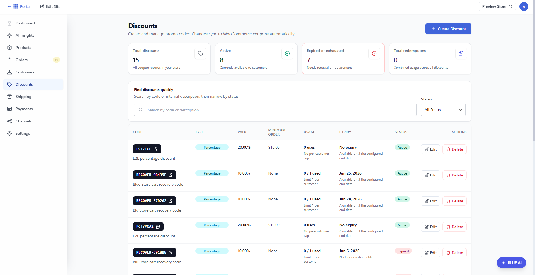
Task: Click the Shipping archive icon
Action: [x=9, y=97]
